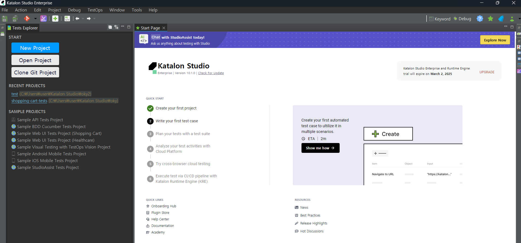Open the blue help question mark icon

480,19
